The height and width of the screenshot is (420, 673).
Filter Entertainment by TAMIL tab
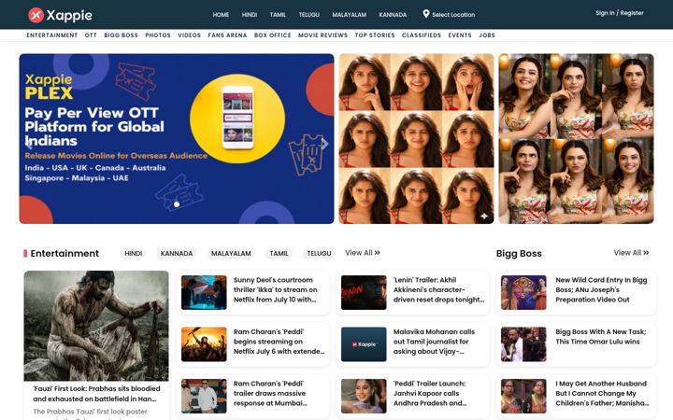click(x=279, y=253)
